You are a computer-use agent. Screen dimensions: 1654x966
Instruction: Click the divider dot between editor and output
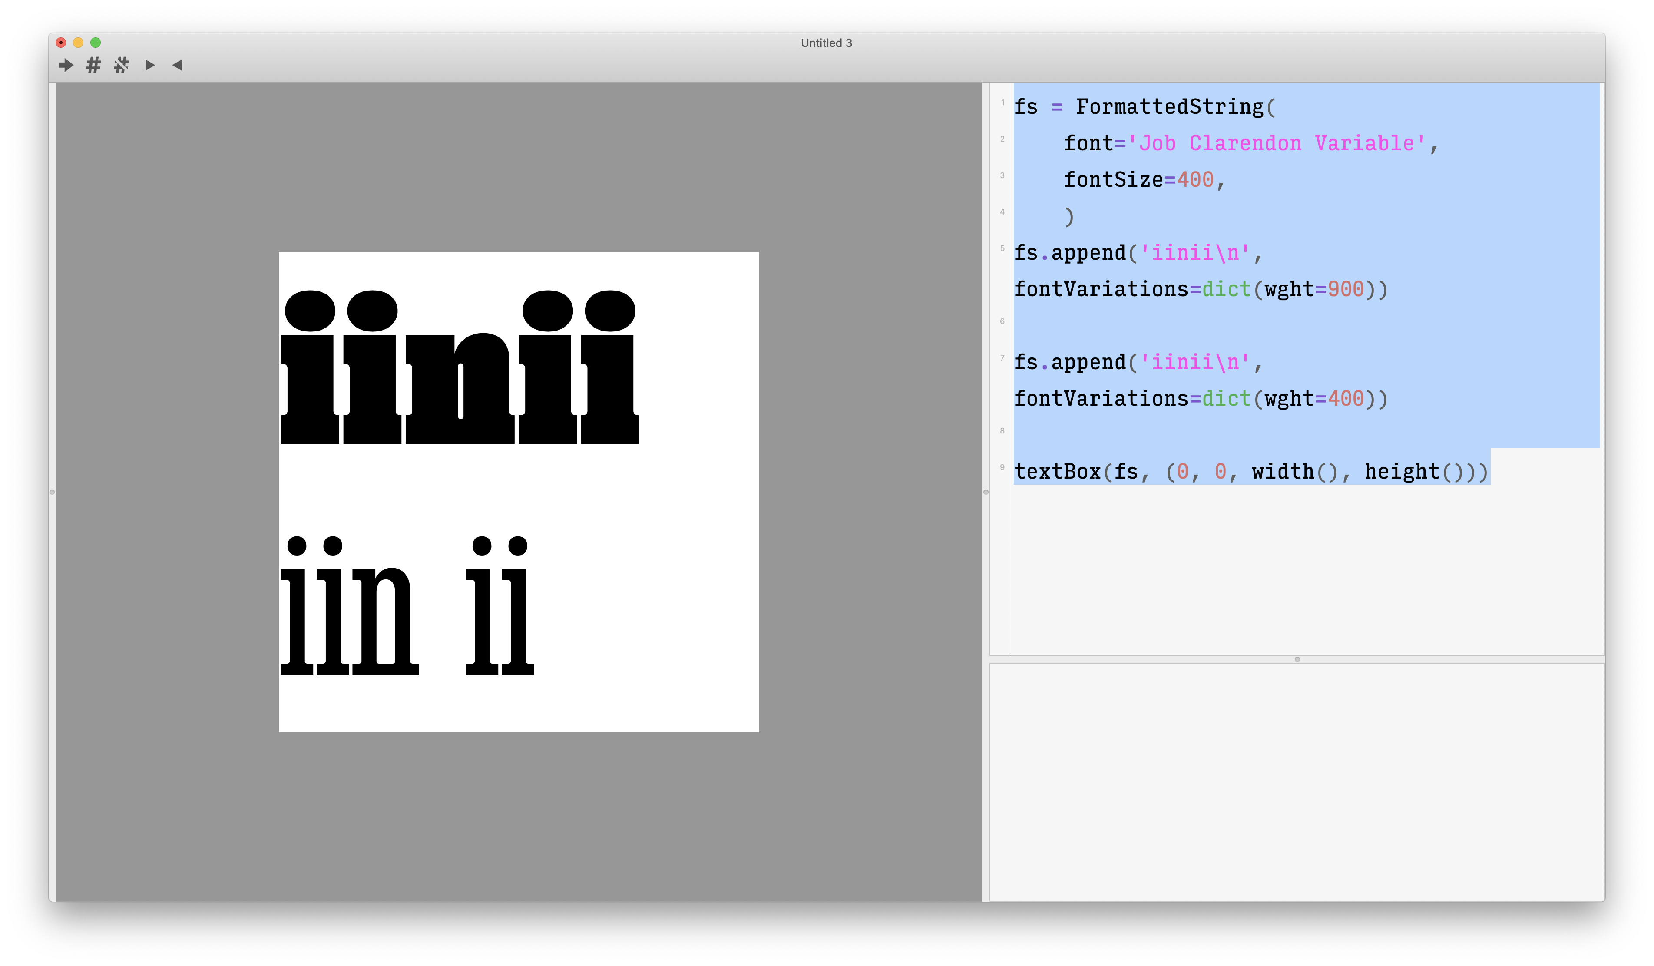1297,659
